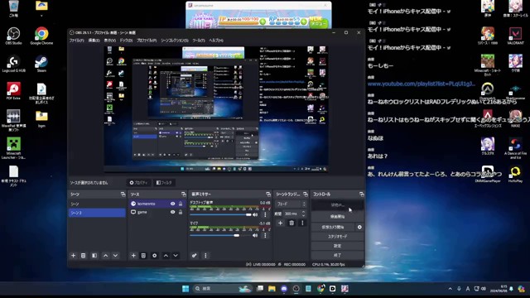This screenshot has height=298, width=530.
Task: Open source properties gear icon in Sources toolbar
Action: [x=155, y=256]
